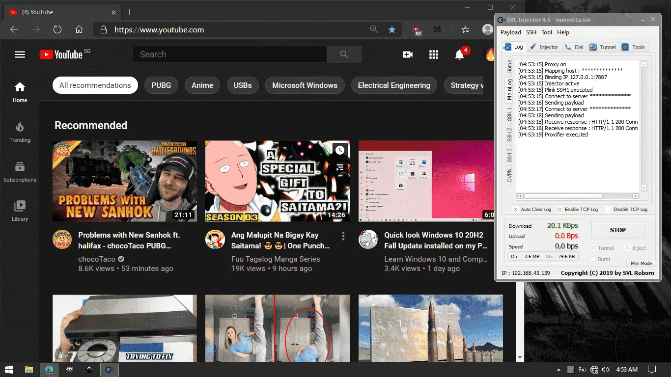Check Disable TCP Log checkbox
The image size is (671, 377).
click(x=609, y=210)
